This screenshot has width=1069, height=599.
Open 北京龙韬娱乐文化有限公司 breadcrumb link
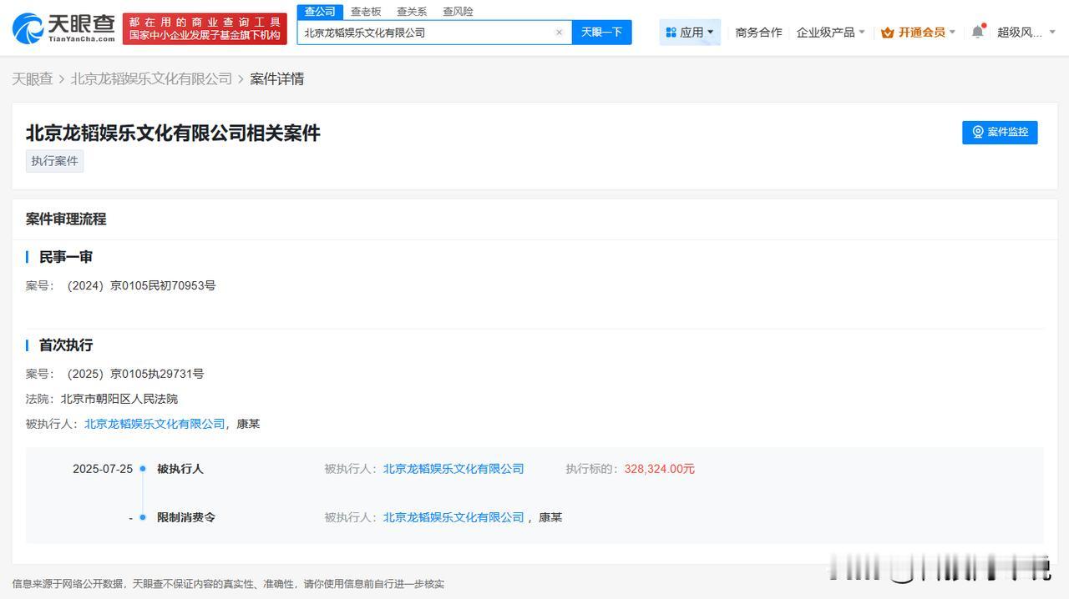(151, 78)
